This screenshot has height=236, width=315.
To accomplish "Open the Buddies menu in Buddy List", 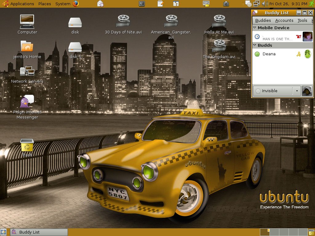I will (263, 20).
